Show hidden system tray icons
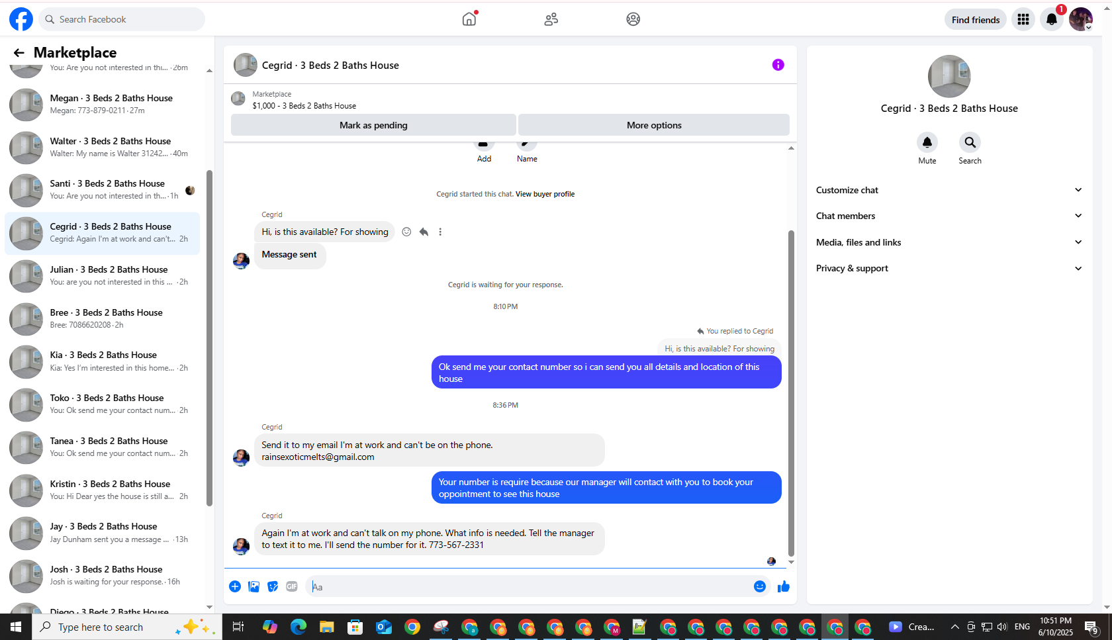 pos(954,627)
